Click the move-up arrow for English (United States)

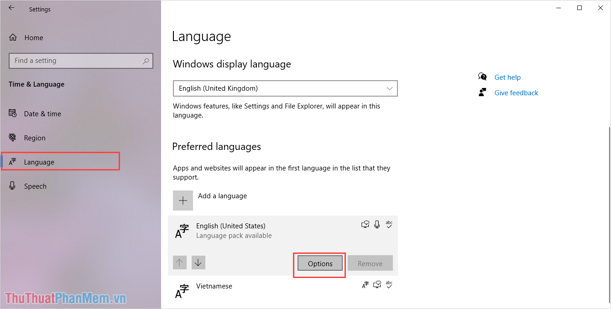pyautogui.click(x=180, y=263)
